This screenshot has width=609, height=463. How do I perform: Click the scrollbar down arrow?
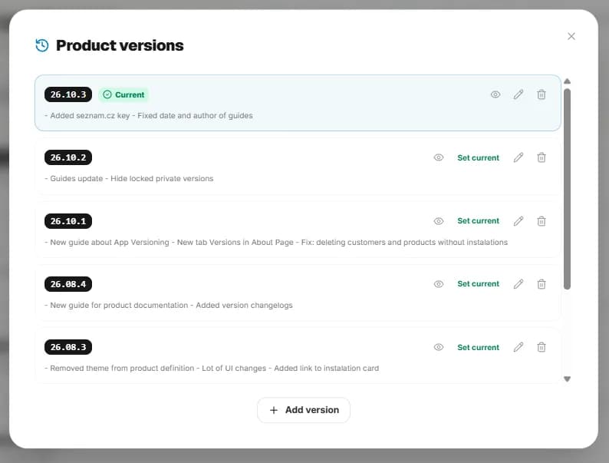(x=567, y=379)
